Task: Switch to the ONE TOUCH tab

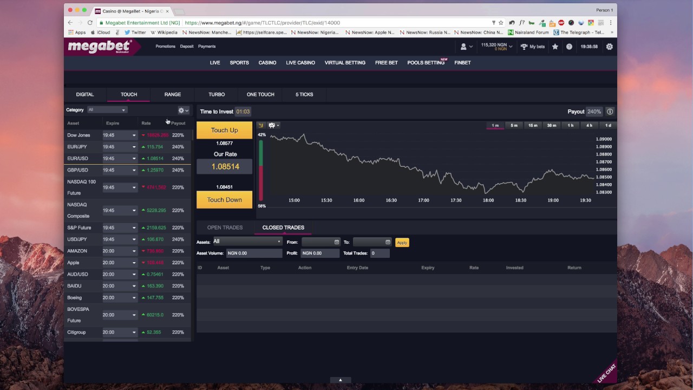Action: pyautogui.click(x=260, y=94)
